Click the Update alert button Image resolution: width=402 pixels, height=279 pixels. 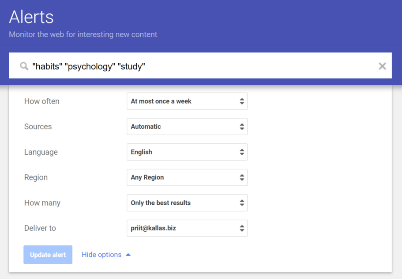[x=48, y=254]
